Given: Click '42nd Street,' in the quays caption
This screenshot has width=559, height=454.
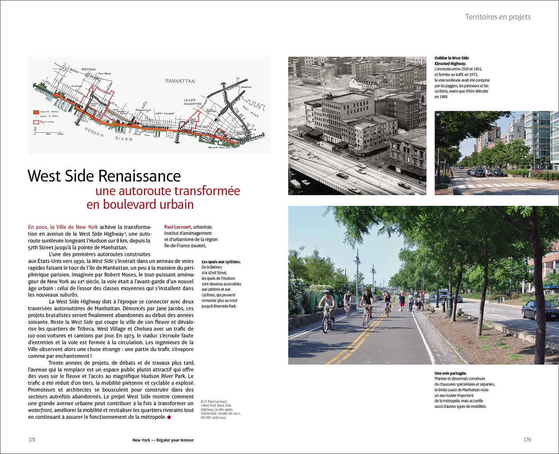Looking at the screenshot, I should [217, 273].
